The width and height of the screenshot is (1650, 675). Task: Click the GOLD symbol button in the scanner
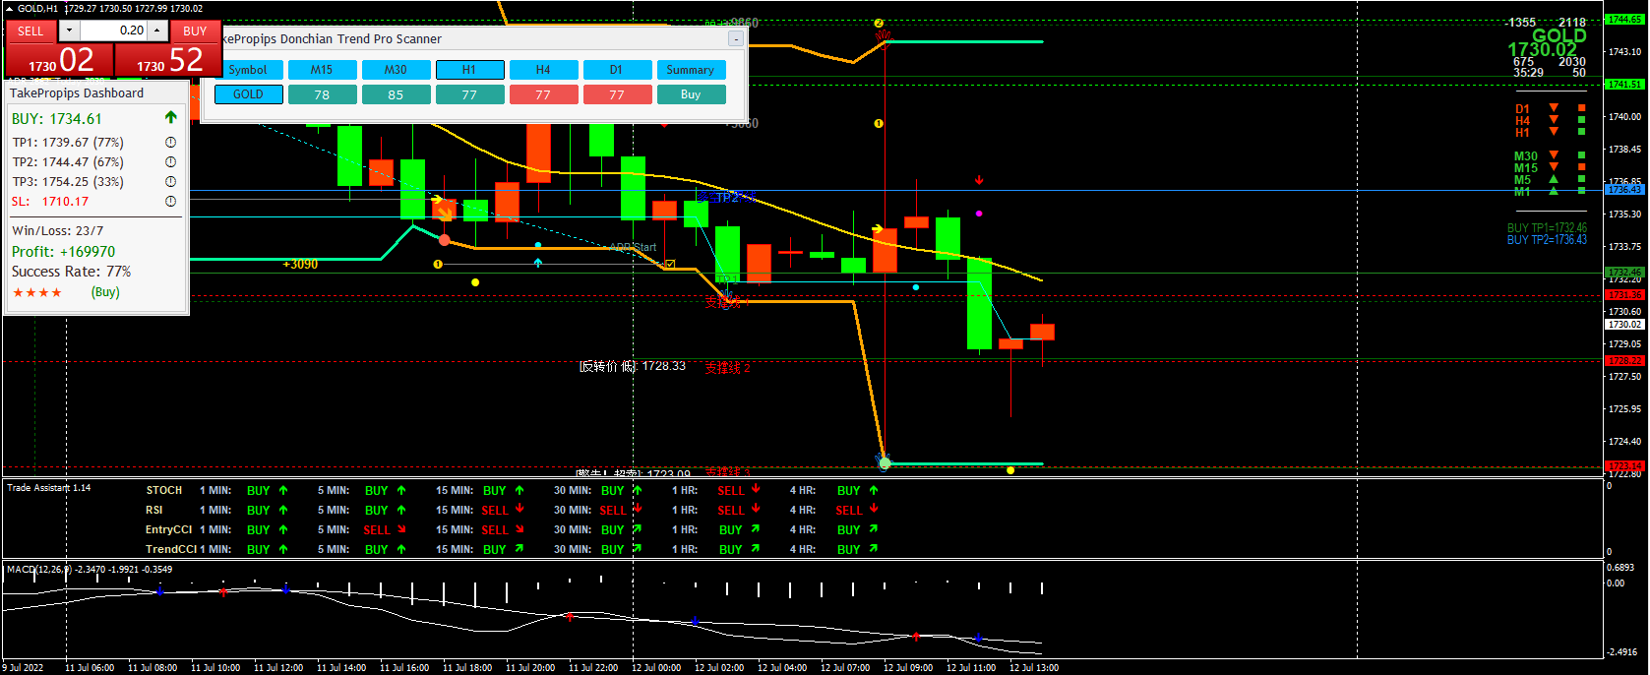click(248, 94)
